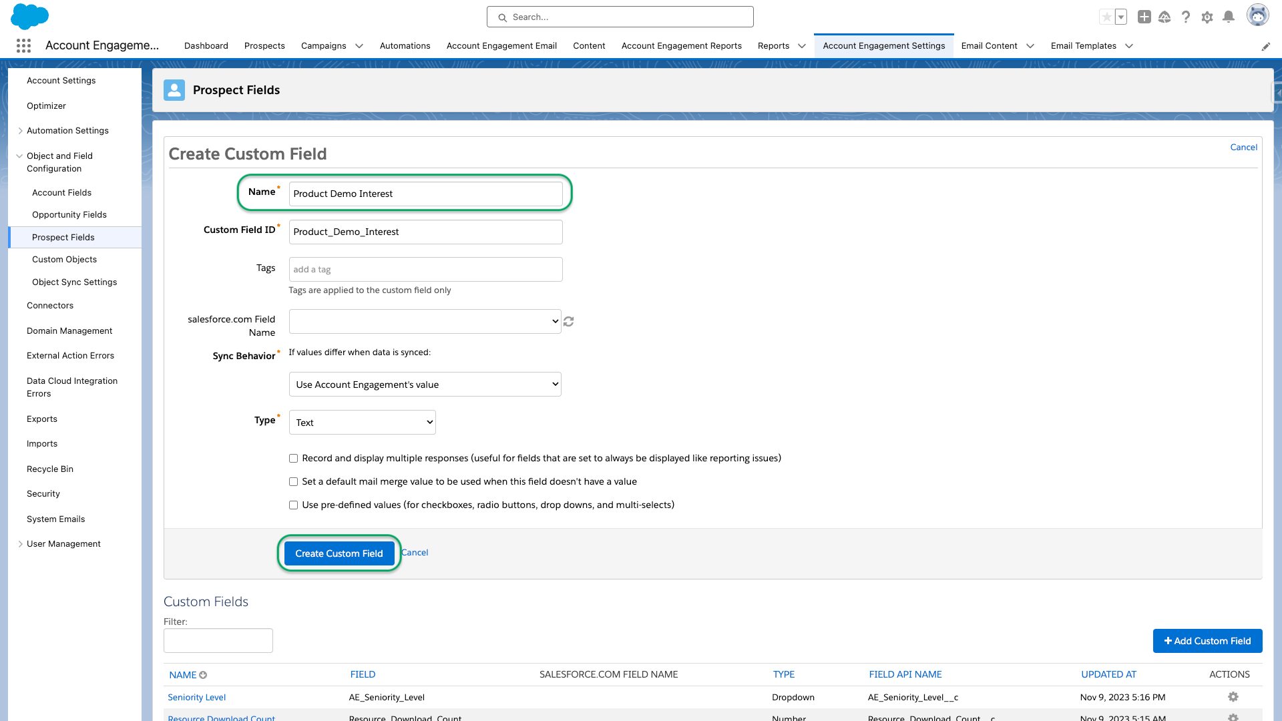Open the Help question mark icon
Screen dimensions: 1282x721
(x=1186, y=17)
